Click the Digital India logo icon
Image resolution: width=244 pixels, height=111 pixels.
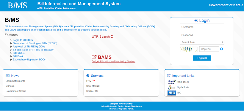[x=172, y=87]
